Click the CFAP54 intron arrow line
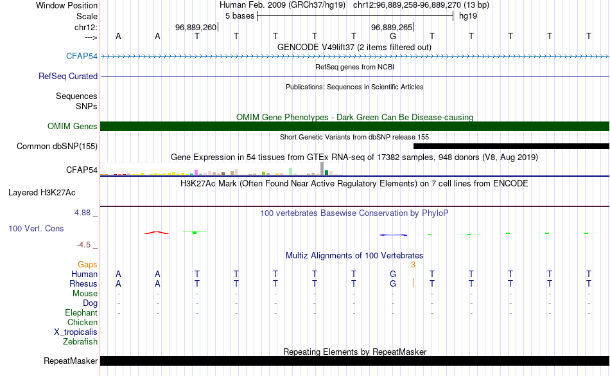Viewport: 610px width, 376px height. (355, 57)
